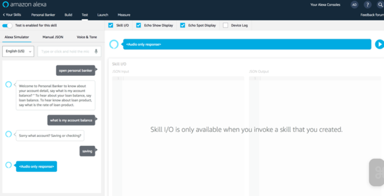Disable the 'Test is enabled for this skill' switch
384x196 pixels.
7,26
